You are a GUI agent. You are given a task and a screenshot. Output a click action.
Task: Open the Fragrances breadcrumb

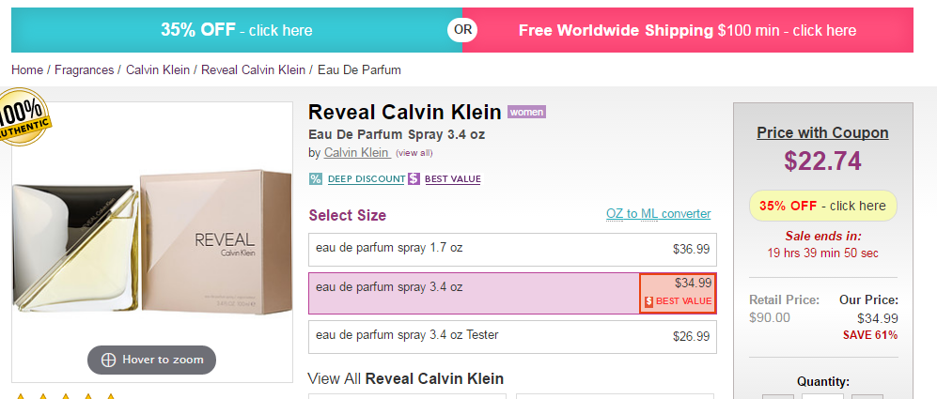click(x=85, y=69)
